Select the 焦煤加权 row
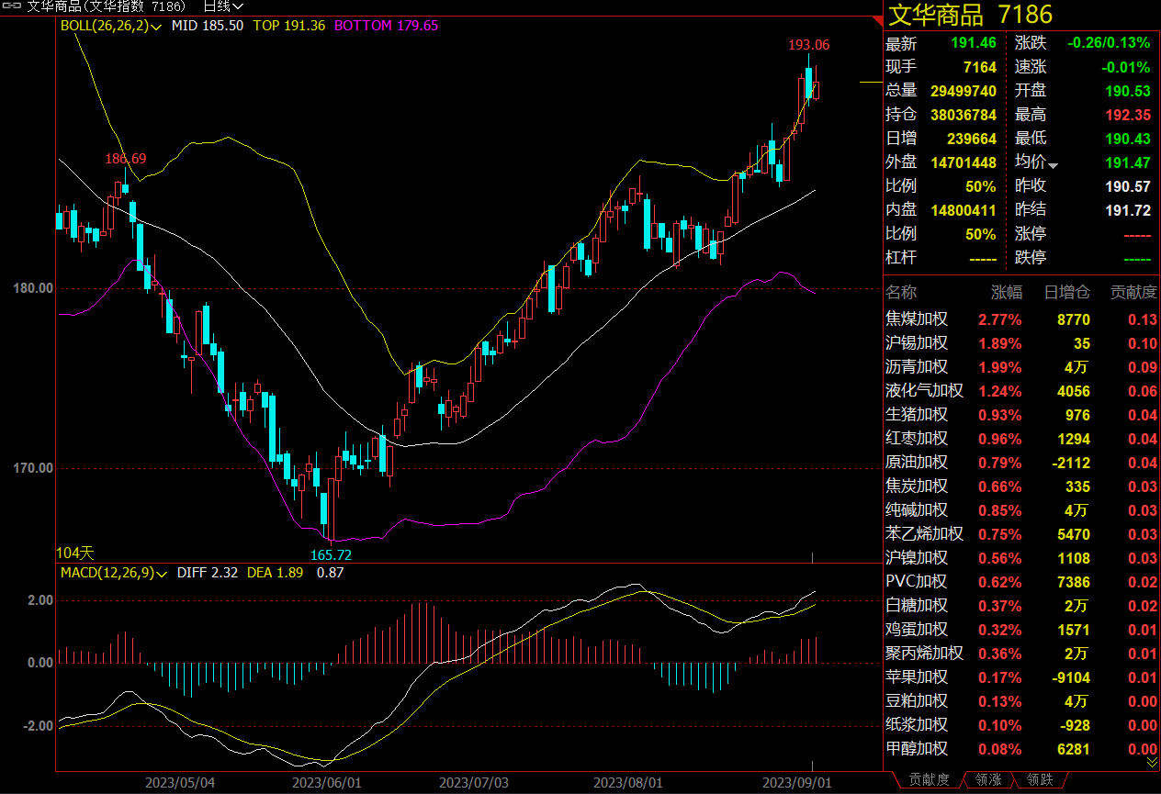The width and height of the screenshot is (1161, 794). point(1021,319)
